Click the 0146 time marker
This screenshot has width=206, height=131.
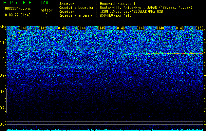(121, 28)
